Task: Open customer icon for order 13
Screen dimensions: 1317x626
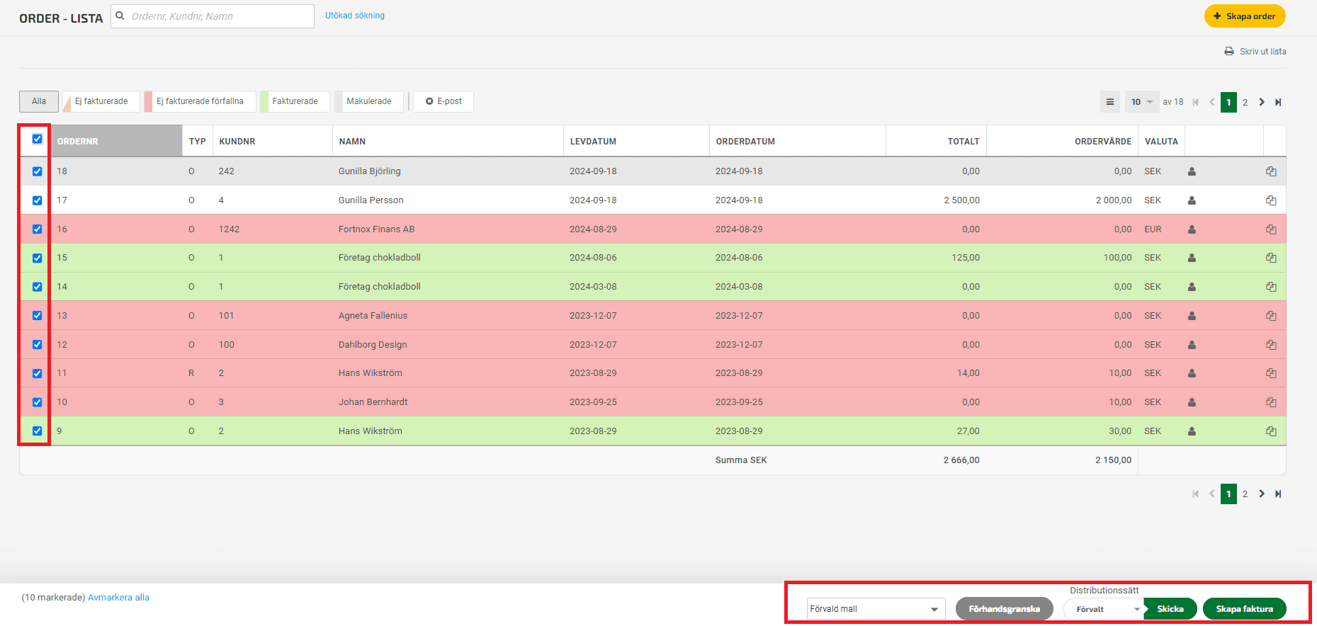Action: (1192, 316)
